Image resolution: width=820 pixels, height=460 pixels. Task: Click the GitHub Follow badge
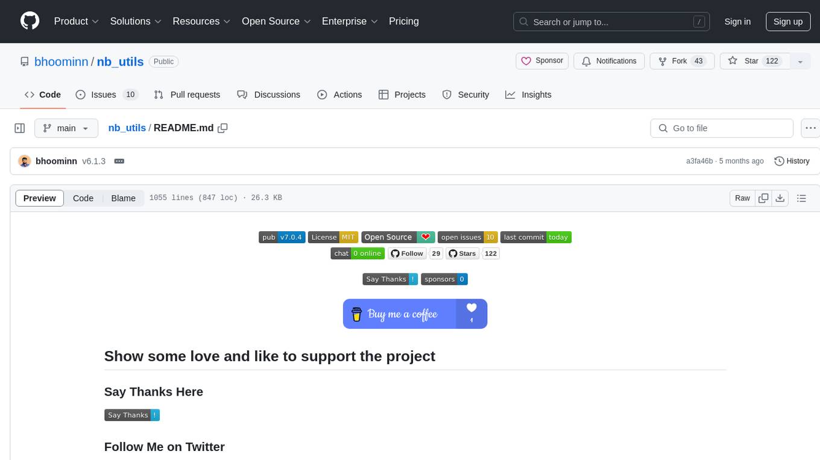pos(407,253)
